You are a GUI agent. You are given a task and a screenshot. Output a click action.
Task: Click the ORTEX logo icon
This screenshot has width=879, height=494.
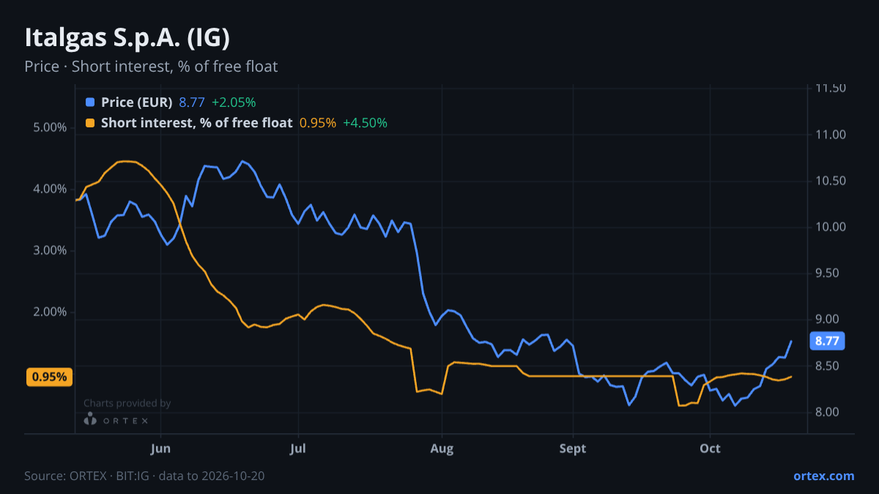[x=90, y=419]
